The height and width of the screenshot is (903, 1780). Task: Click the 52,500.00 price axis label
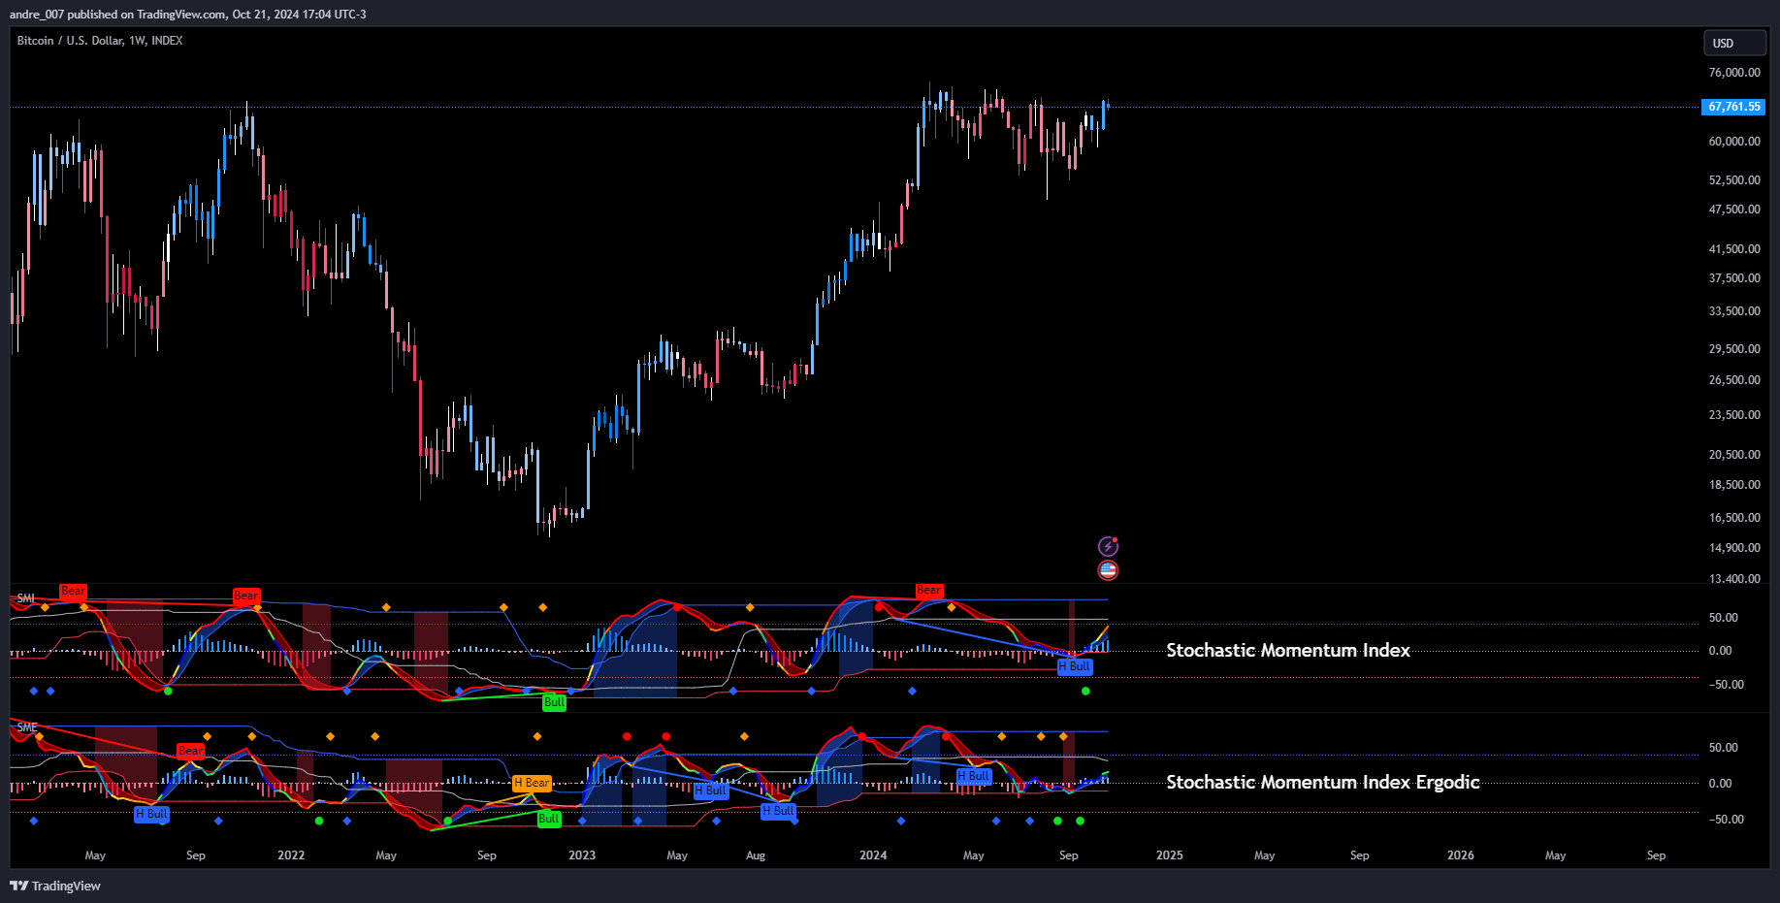[x=1734, y=180]
